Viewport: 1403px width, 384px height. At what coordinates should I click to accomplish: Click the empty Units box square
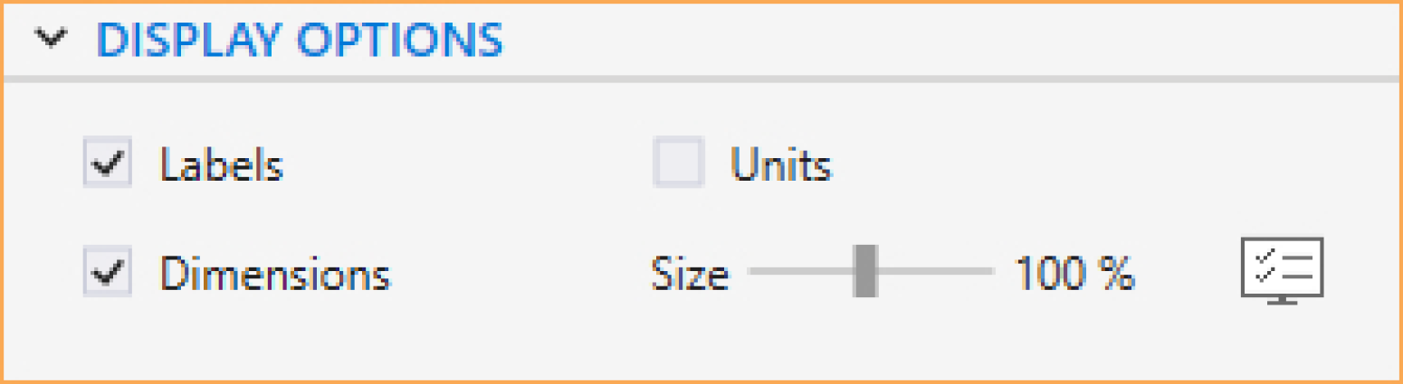coord(679,164)
